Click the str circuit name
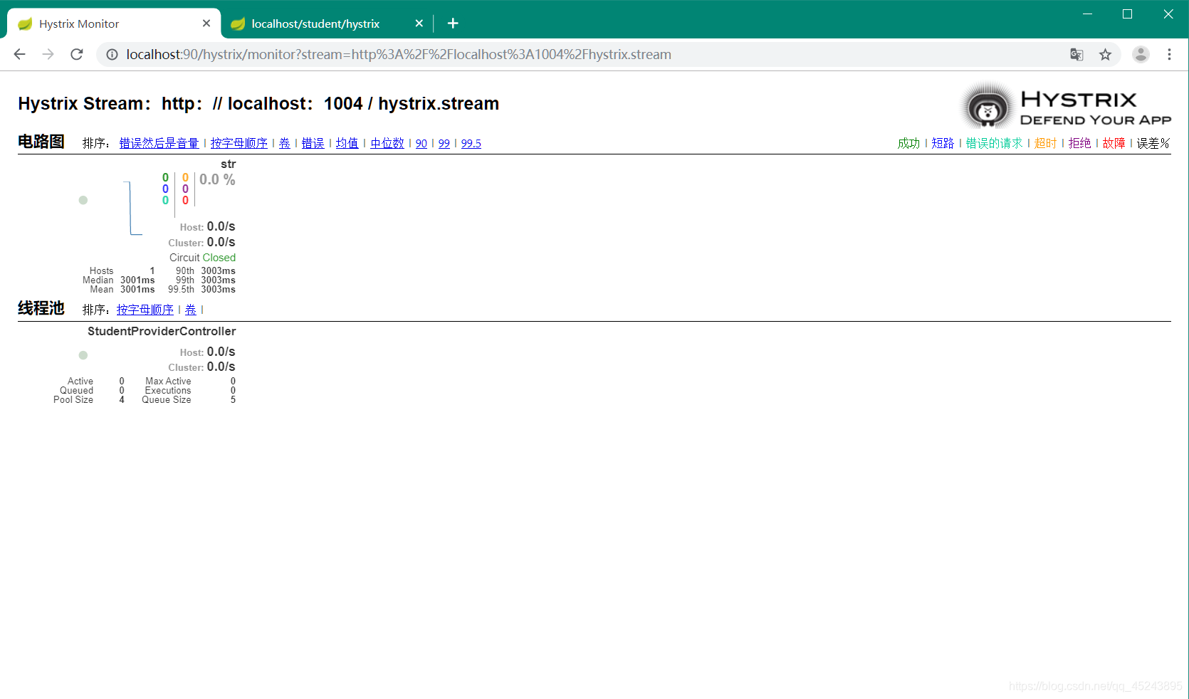The image size is (1189, 699). tap(228, 164)
